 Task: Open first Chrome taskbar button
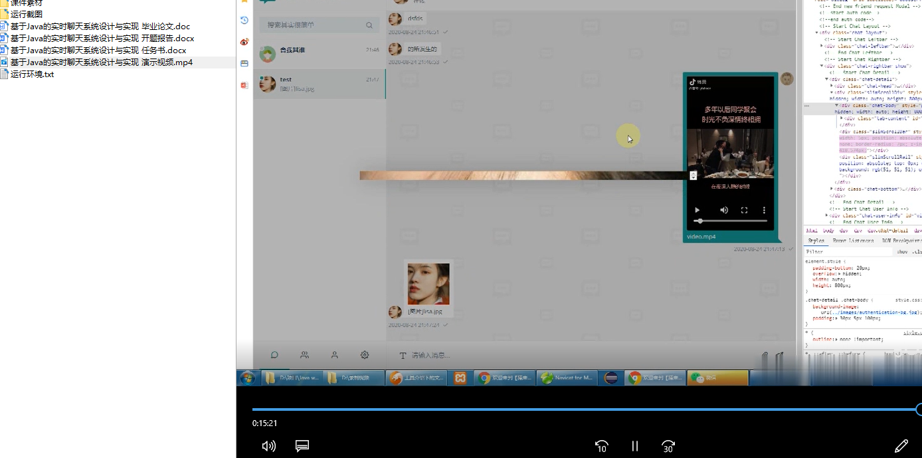coord(504,378)
